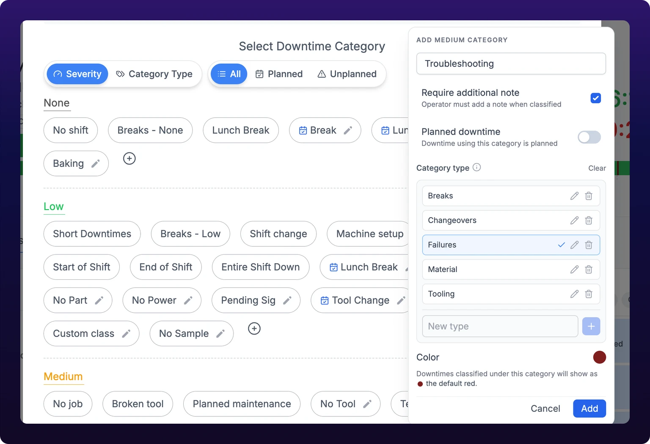Switch to the Category Type grouping tab
The image size is (650, 444).
(x=154, y=74)
